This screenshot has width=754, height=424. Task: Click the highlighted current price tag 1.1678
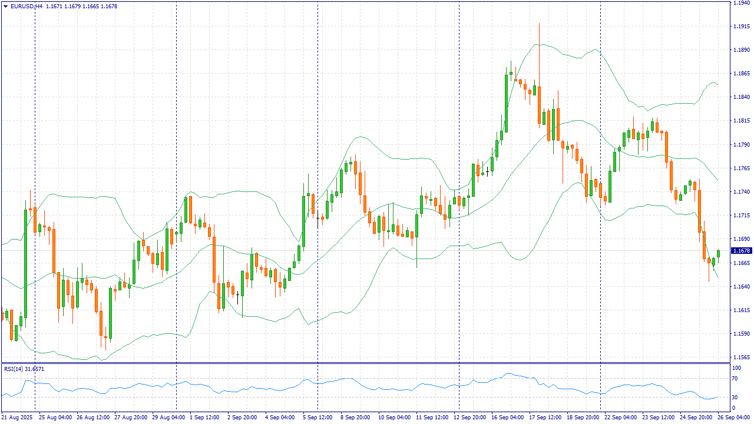[x=741, y=251]
